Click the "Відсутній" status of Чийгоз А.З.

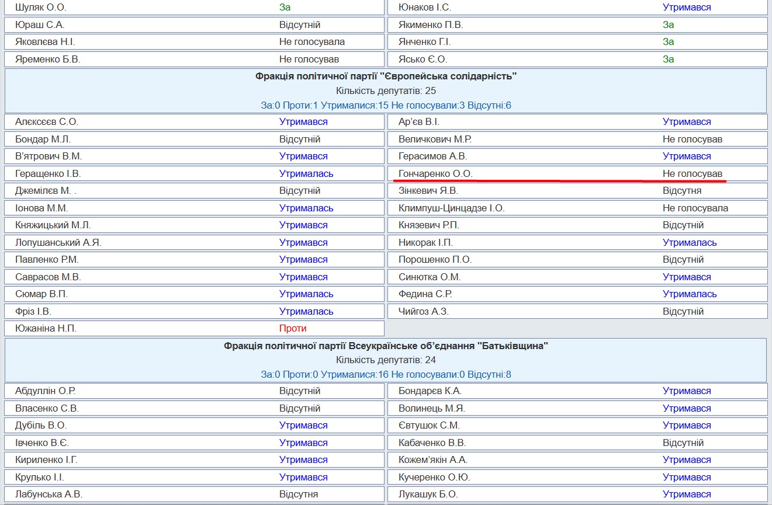683,312
